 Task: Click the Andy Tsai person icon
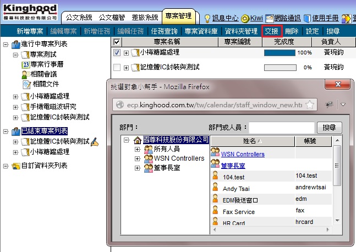[215, 188]
